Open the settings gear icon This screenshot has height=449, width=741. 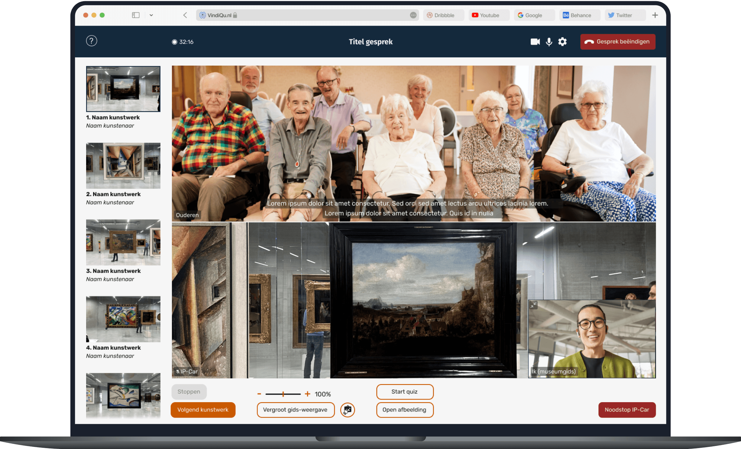(x=562, y=42)
